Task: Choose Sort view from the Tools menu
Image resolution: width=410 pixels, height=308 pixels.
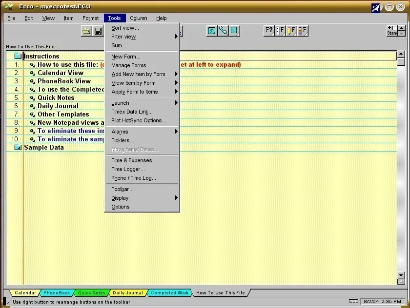Action: point(125,28)
